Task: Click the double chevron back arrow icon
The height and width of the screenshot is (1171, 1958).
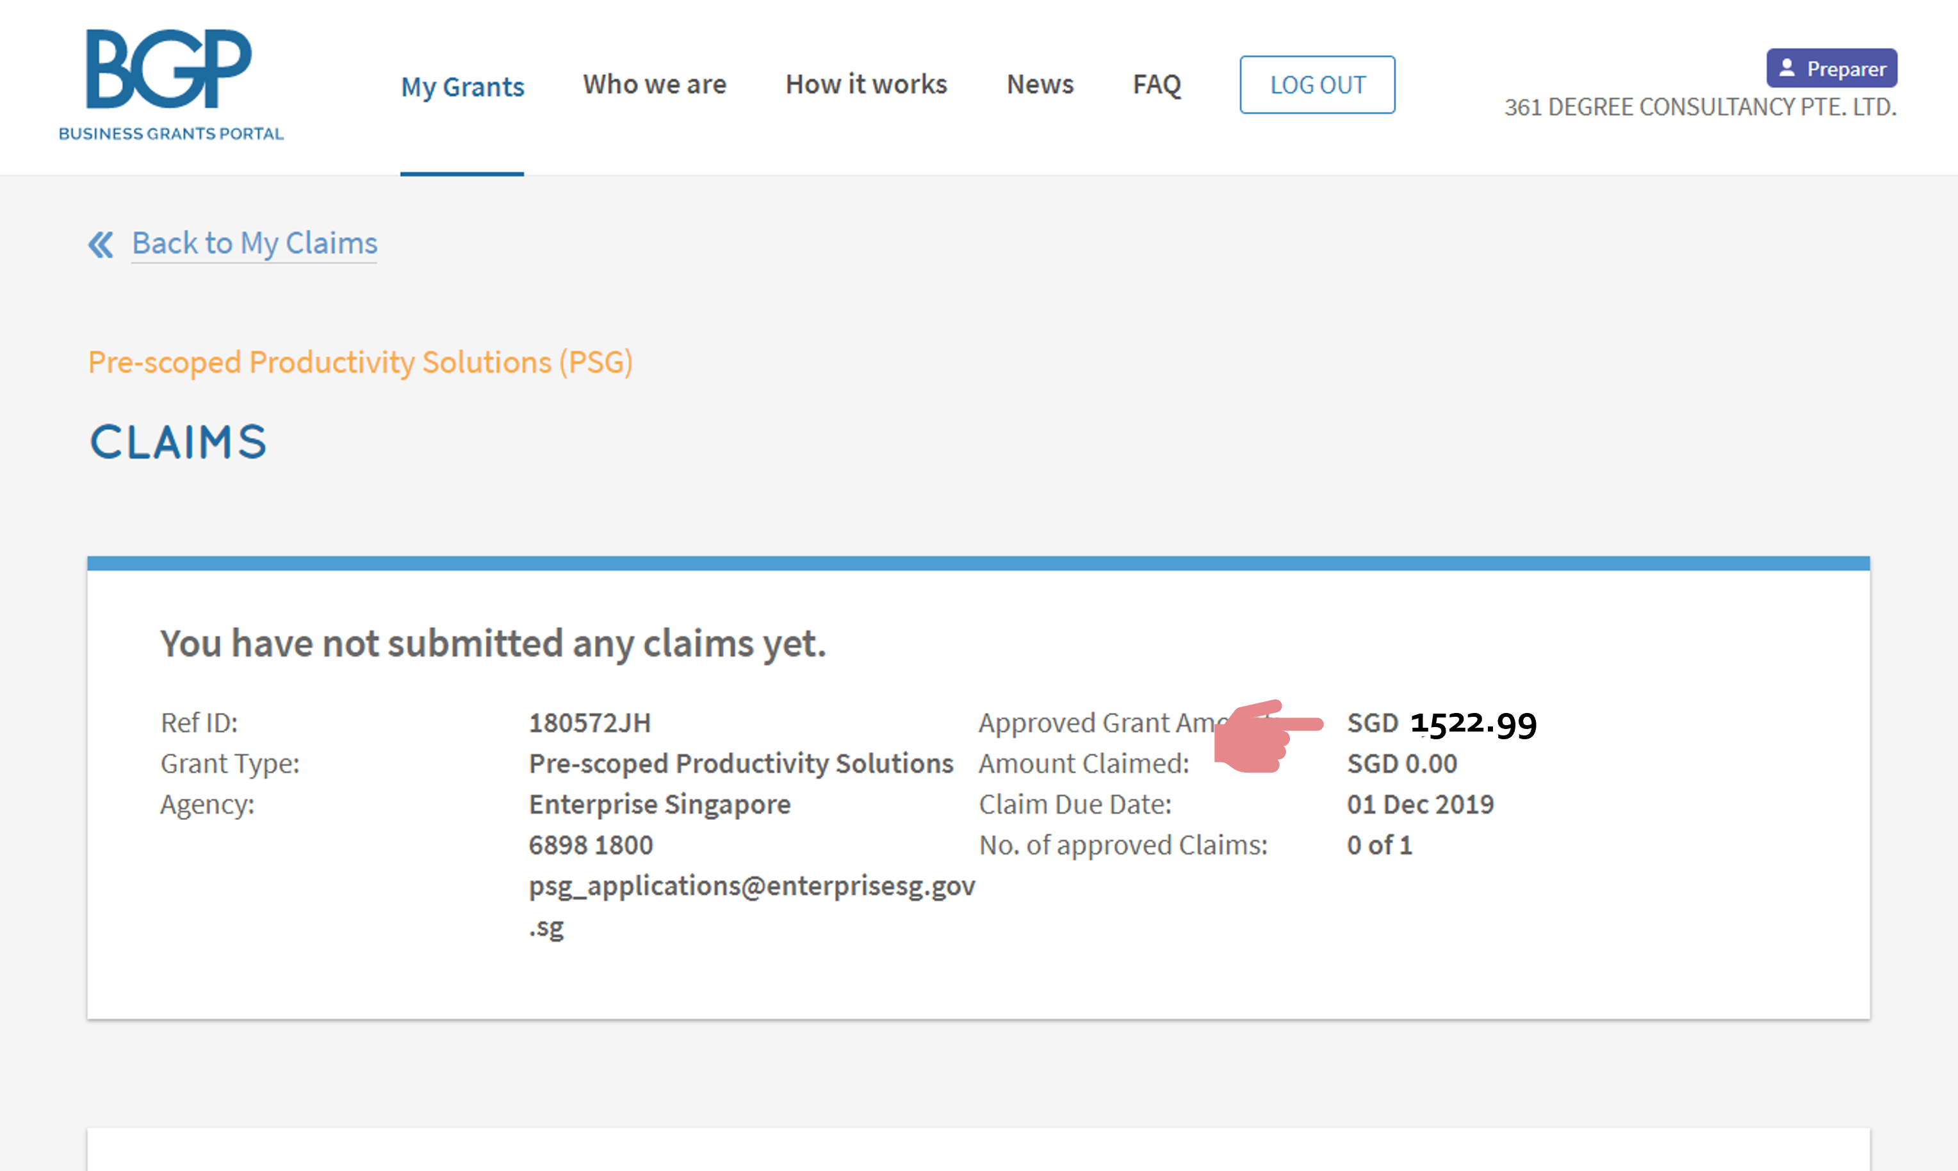Action: (101, 245)
